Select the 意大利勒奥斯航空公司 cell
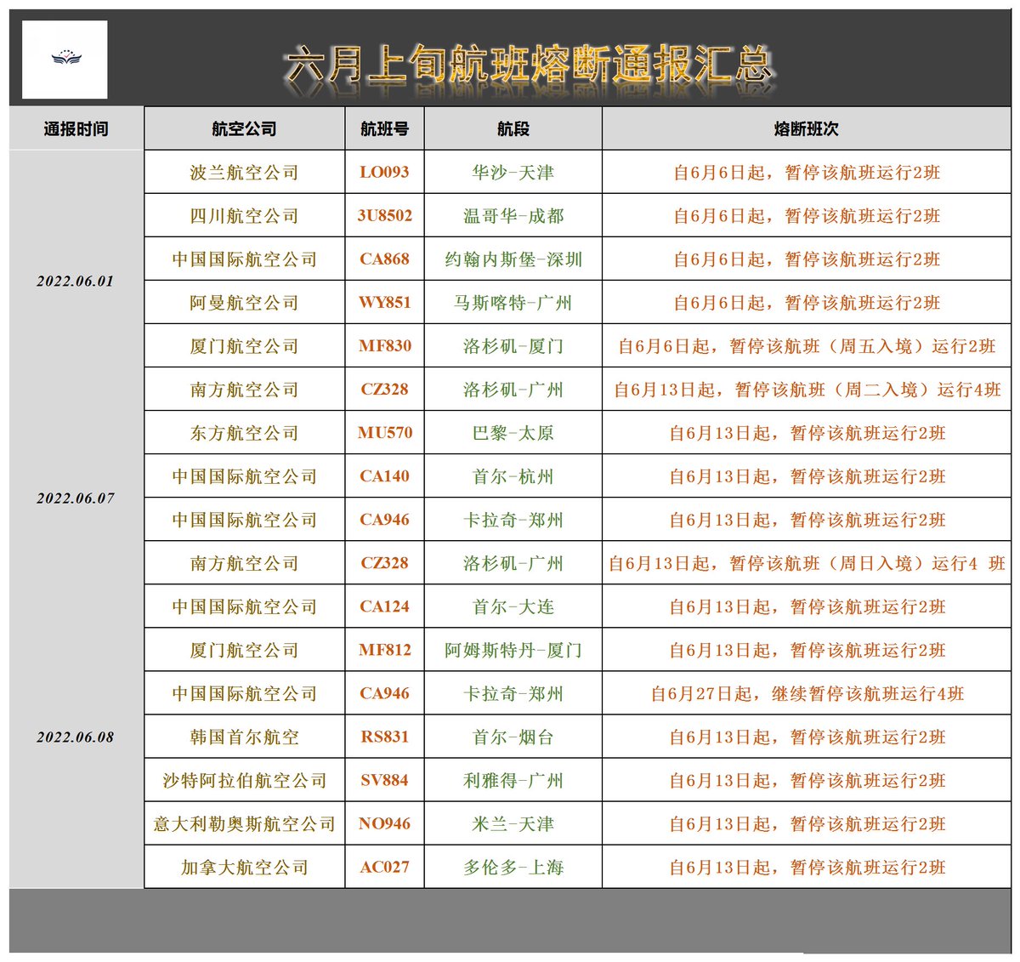Screen dimensions: 1020x962 (245, 824)
